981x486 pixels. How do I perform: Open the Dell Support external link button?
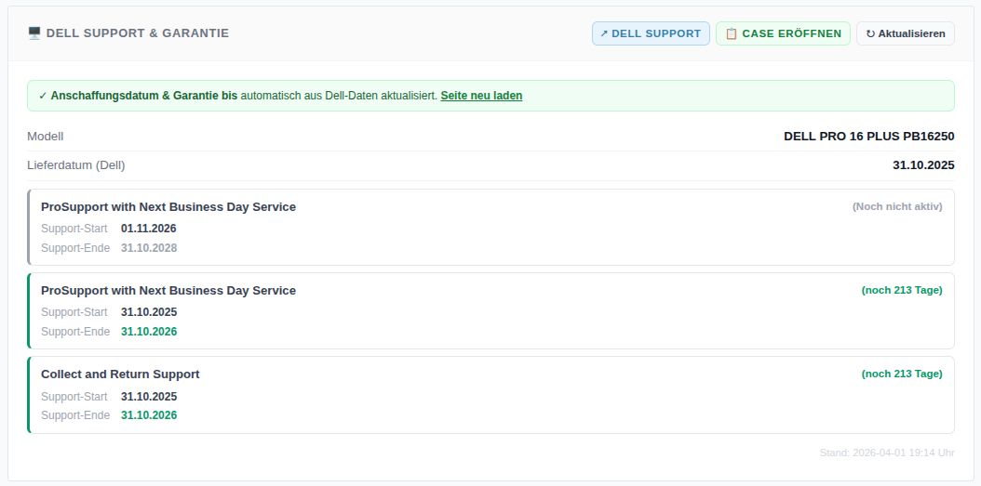651,33
